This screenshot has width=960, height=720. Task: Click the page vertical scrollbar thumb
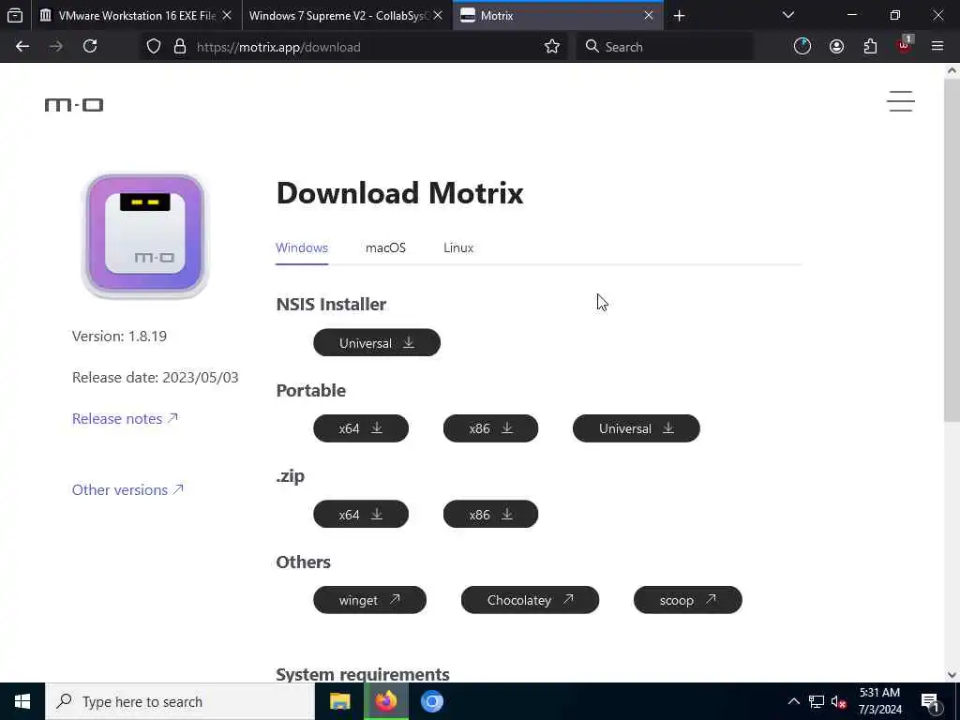(x=952, y=251)
